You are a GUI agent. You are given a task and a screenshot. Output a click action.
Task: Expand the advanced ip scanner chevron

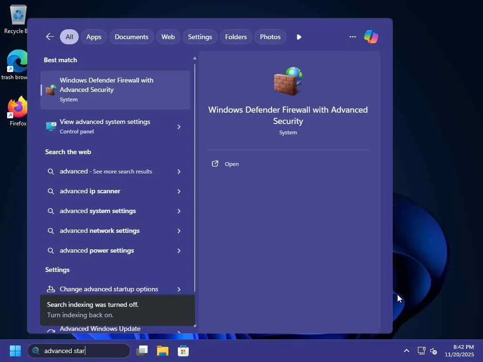[x=179, y=191]
